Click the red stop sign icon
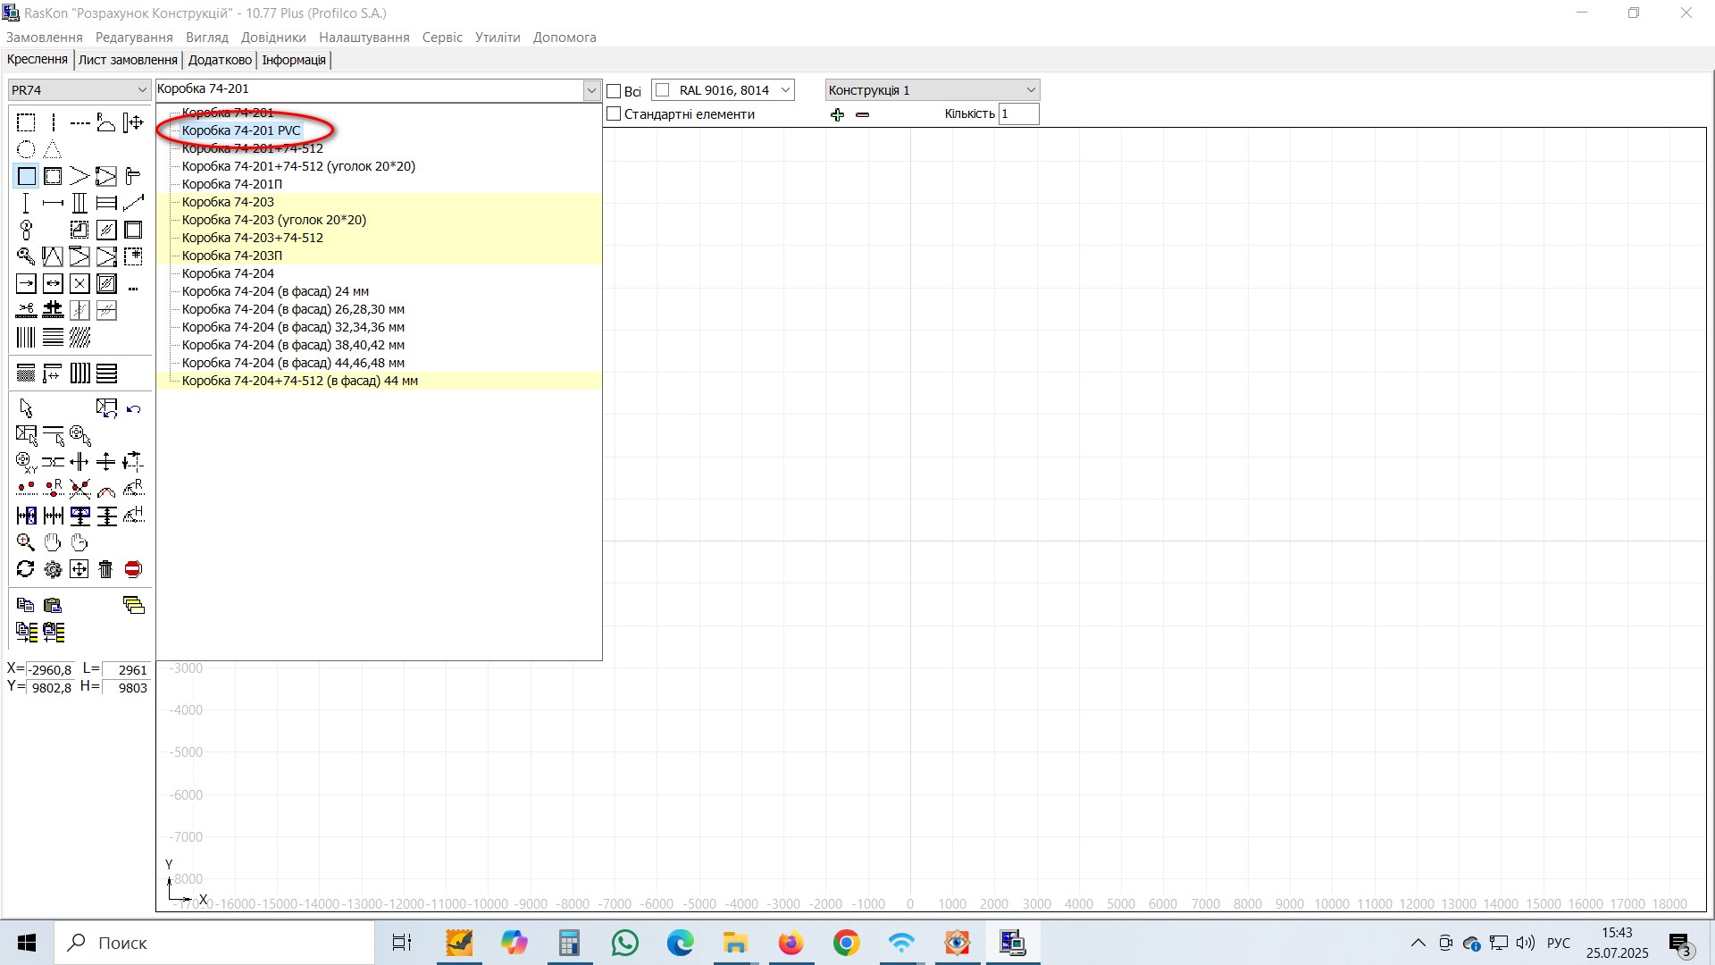 point(133,569)
